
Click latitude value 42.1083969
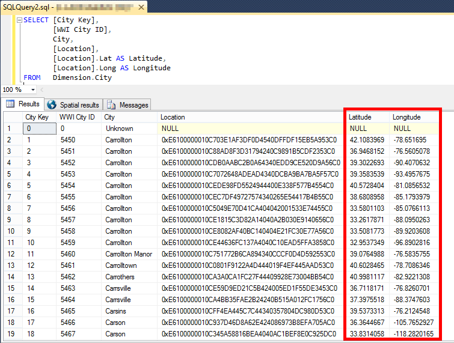click(x=367, y=140)
